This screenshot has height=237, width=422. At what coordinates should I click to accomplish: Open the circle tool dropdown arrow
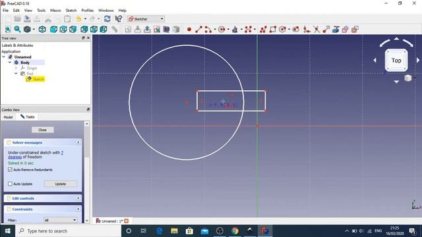228,29
